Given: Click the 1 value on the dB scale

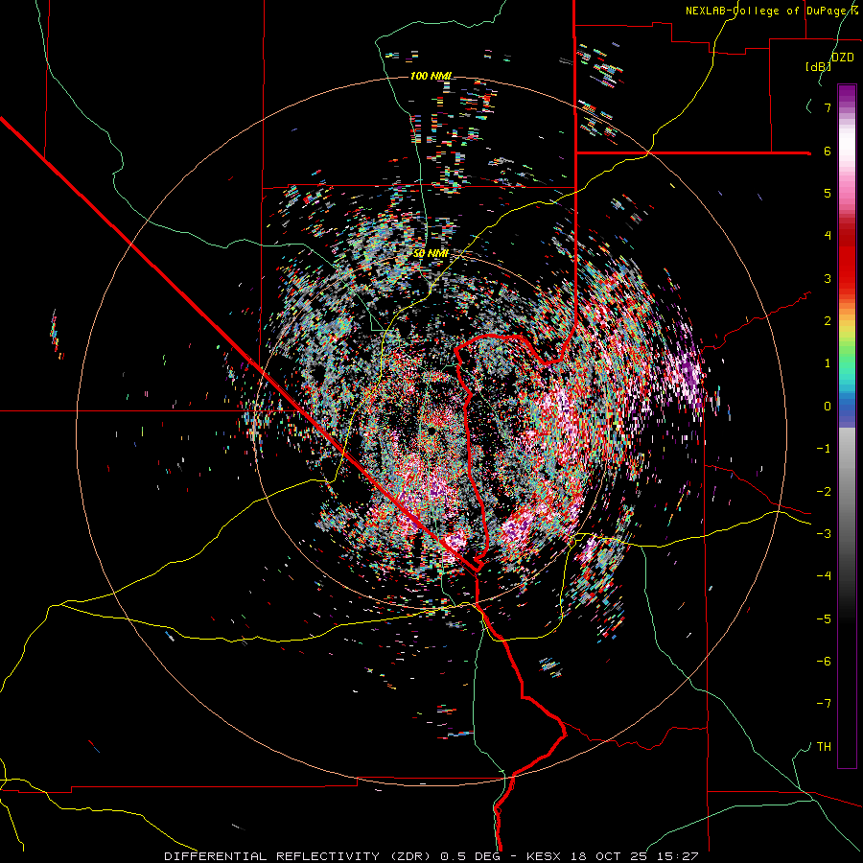Looking at the screenshot, I should pos(828,363).
